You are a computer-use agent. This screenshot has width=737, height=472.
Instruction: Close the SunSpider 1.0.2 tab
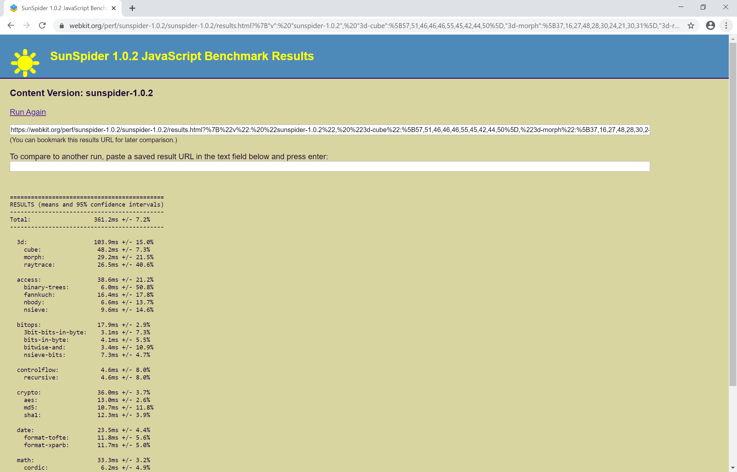(x=114, y=8)
